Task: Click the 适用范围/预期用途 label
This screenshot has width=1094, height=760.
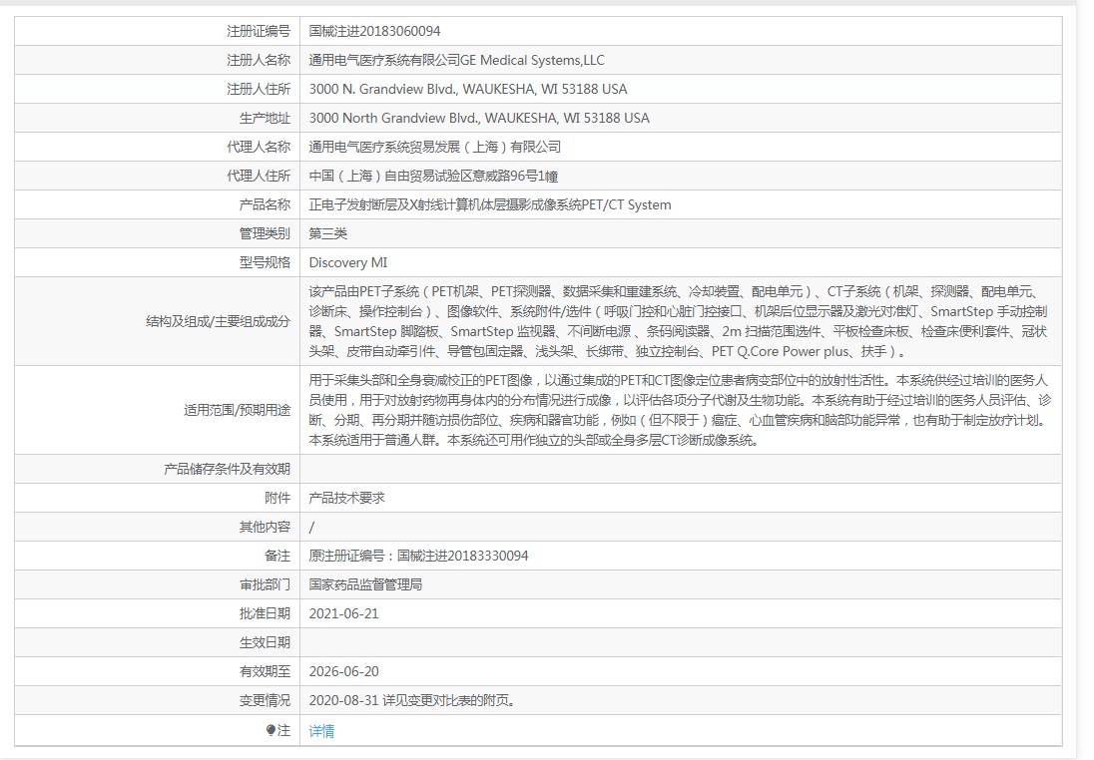Action: click(237, 410)
